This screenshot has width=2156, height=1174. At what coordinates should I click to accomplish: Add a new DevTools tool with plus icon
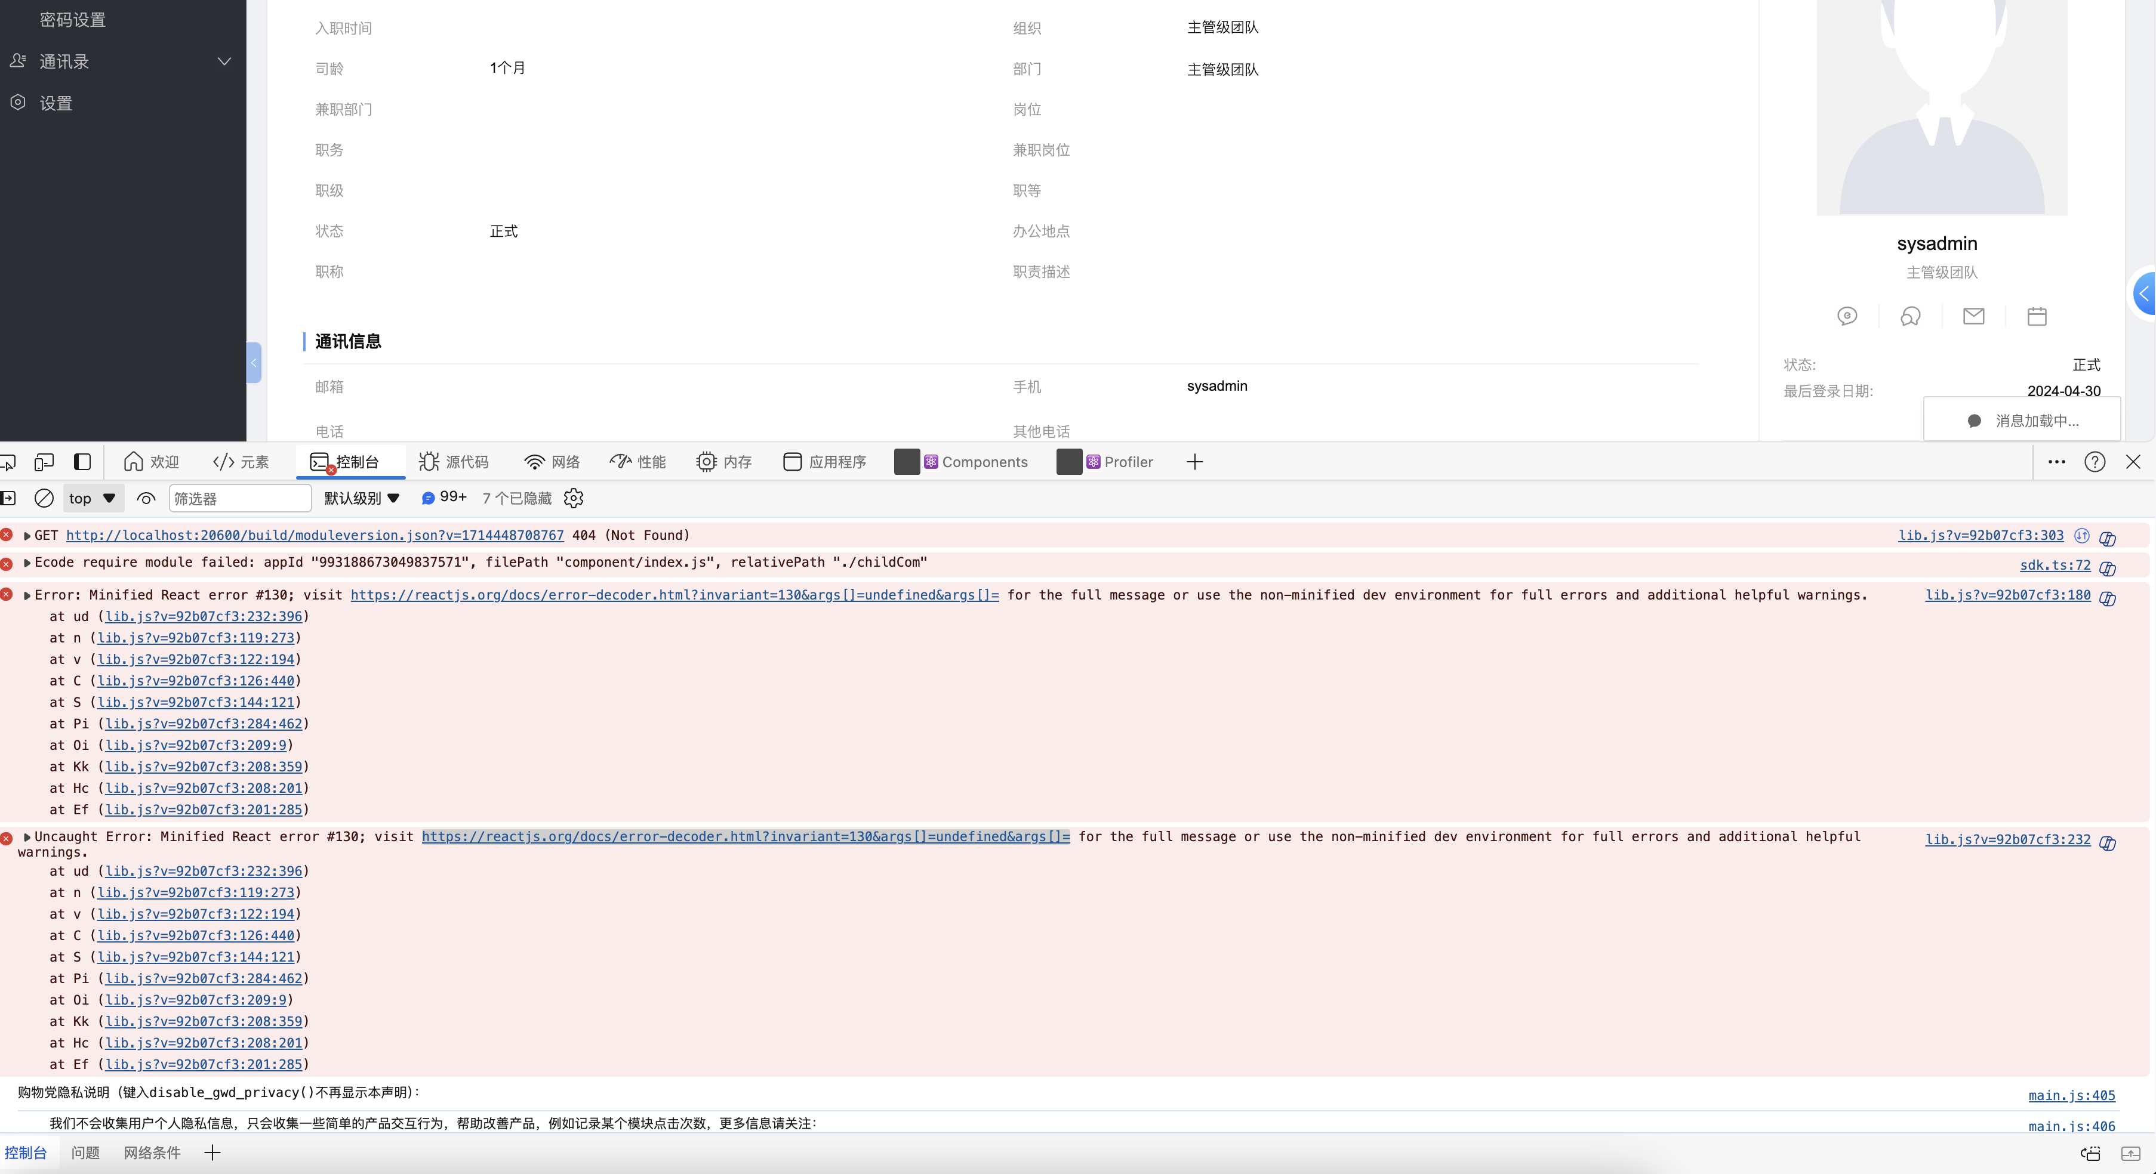[x=1194, y=462]
